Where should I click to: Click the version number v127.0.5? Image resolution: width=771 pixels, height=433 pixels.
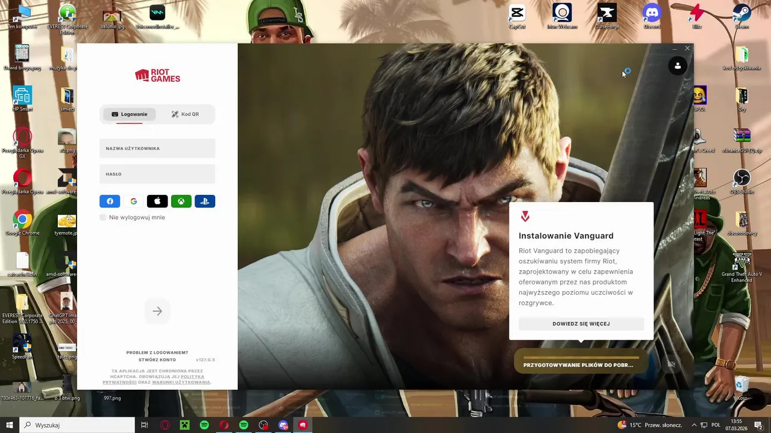pyautogui.click(x=205, y=360)
